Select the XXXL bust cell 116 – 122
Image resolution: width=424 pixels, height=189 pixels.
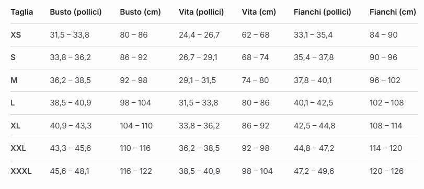(x=136, y=171)
